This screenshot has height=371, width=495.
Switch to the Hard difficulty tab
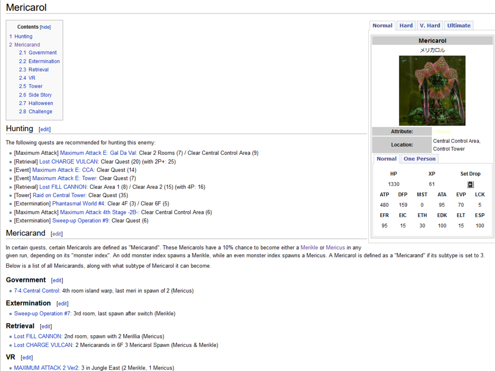click(406, 26)
